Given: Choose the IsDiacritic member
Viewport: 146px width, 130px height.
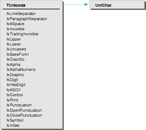Looking at the screenshot, I should tap(16, 59).
